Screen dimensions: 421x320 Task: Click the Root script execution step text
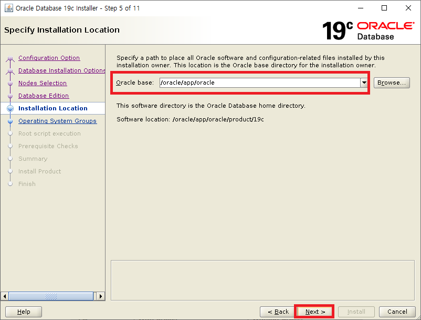click(49, 133)
